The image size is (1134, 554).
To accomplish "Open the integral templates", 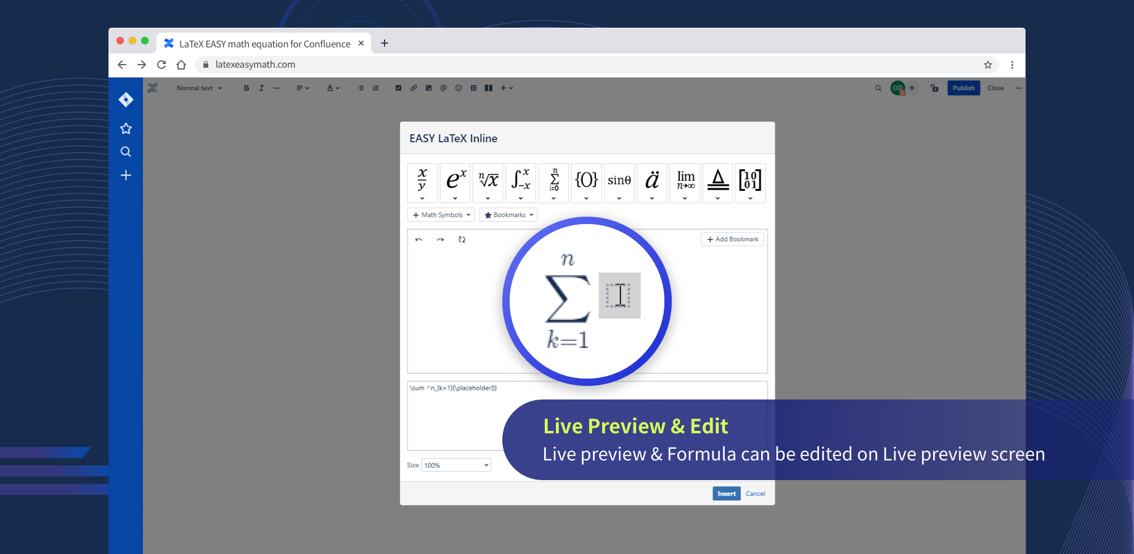I will [521, 183].
